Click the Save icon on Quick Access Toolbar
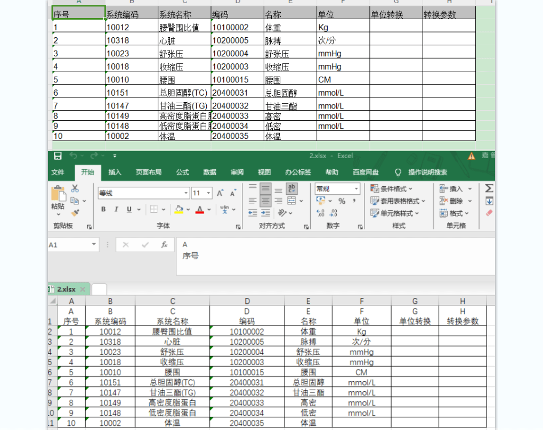The height and width of the screenshot is (430, 543). pyautogui.click(x=58, y=156)
